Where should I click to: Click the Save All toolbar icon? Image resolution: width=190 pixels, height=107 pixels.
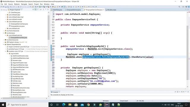pyautogui.click(x=8, y=7)
